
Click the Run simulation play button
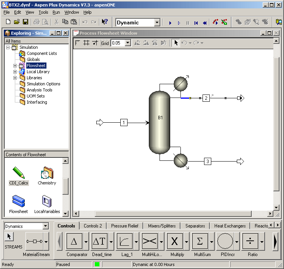click(171, 23)
